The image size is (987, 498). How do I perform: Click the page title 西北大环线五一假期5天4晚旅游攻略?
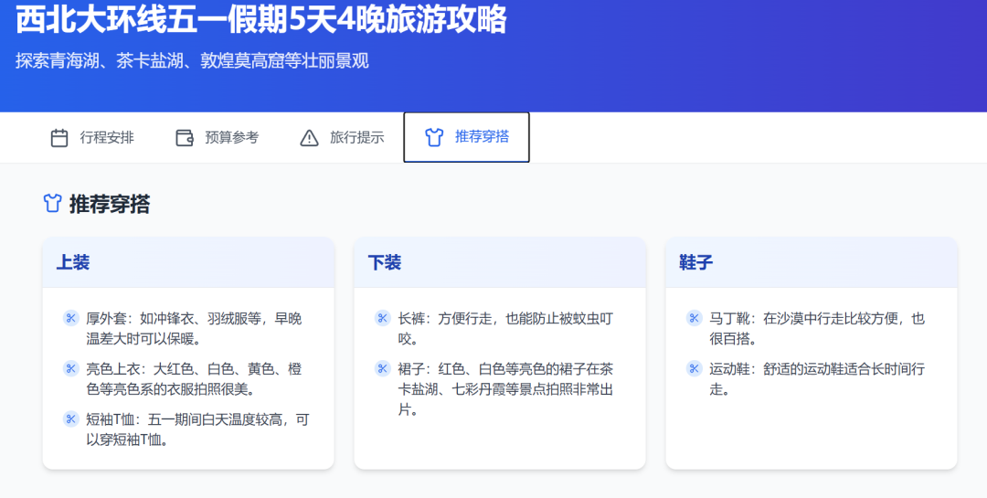pos(261,17)
